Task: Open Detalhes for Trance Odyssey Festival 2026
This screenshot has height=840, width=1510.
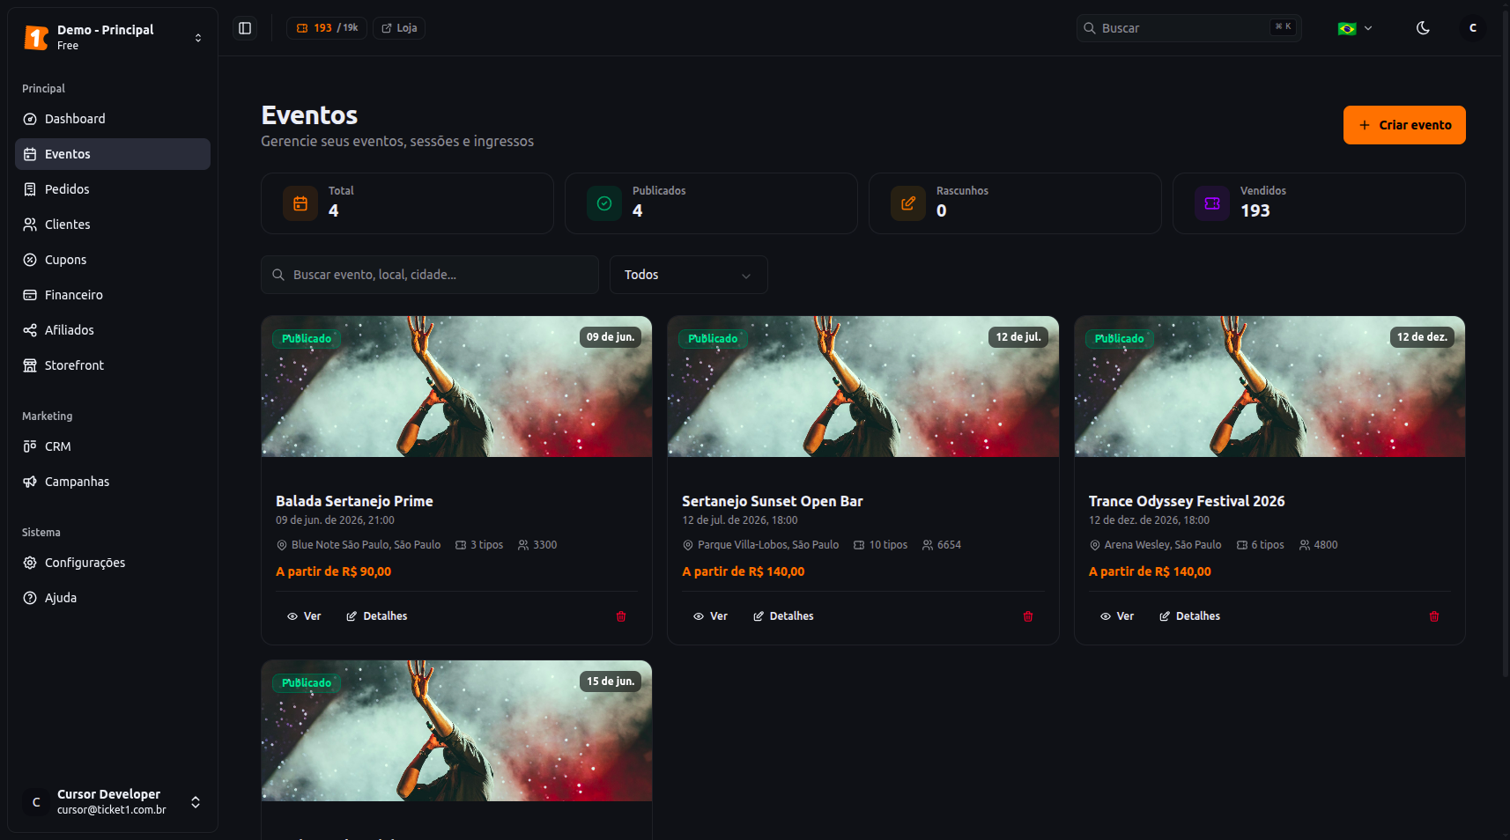Action: (x=1190, y=616)
